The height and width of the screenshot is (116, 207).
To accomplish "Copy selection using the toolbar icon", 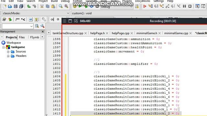I will tap(48, 6).
